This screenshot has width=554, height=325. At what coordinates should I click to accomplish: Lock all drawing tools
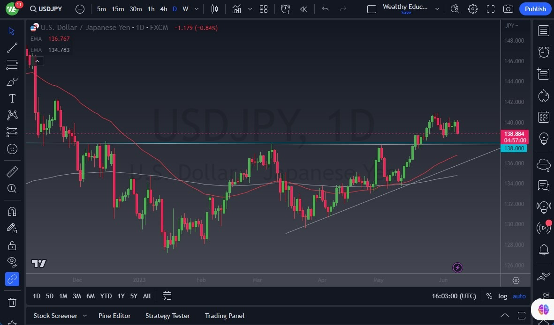coord(12,245)
